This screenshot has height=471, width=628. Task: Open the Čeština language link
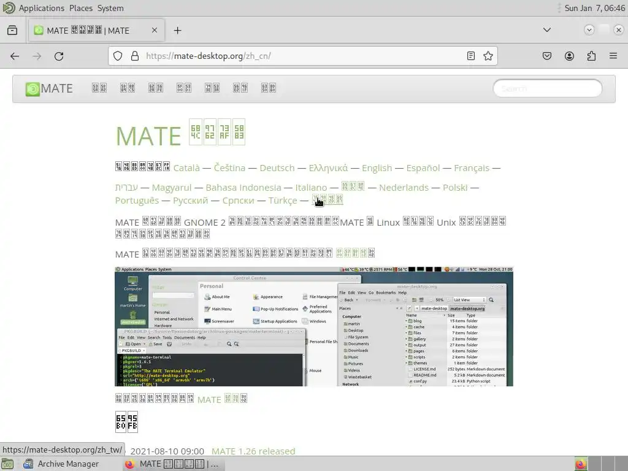(229, 168)
